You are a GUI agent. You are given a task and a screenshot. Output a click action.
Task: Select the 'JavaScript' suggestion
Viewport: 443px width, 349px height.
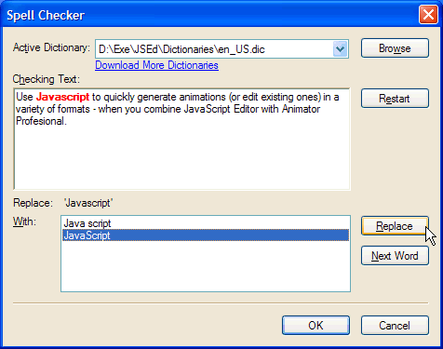click(206, 235)
